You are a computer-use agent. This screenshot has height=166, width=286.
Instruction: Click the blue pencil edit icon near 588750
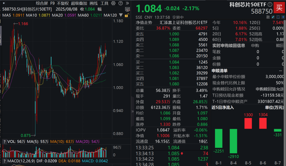(x=273, y=17)
